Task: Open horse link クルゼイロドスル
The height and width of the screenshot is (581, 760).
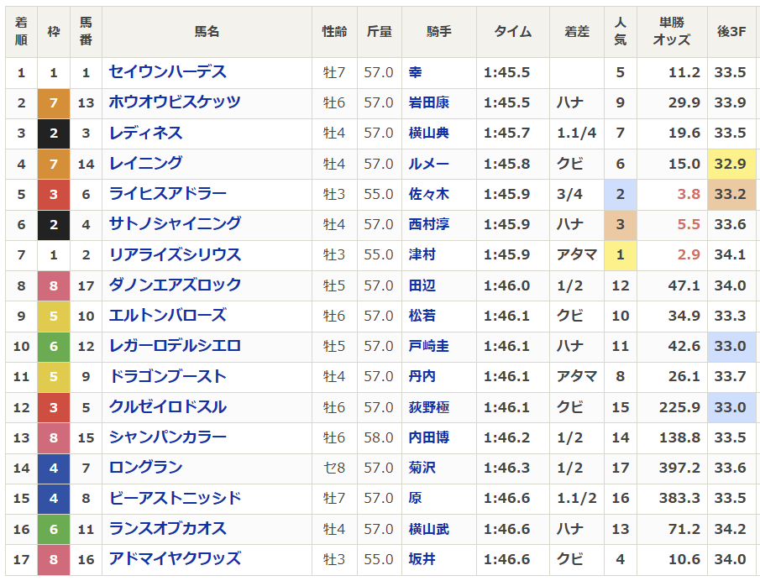Action: [167, 407]
